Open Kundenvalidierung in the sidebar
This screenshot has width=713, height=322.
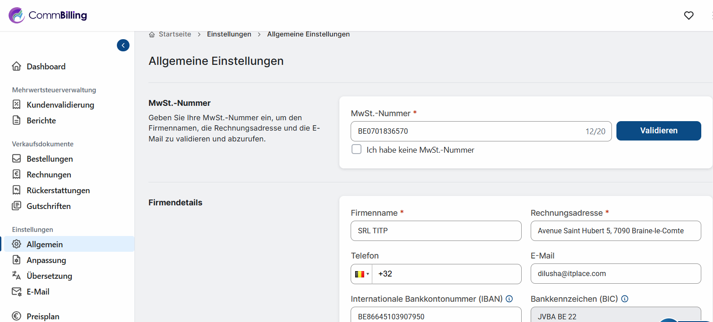point(60,105)
